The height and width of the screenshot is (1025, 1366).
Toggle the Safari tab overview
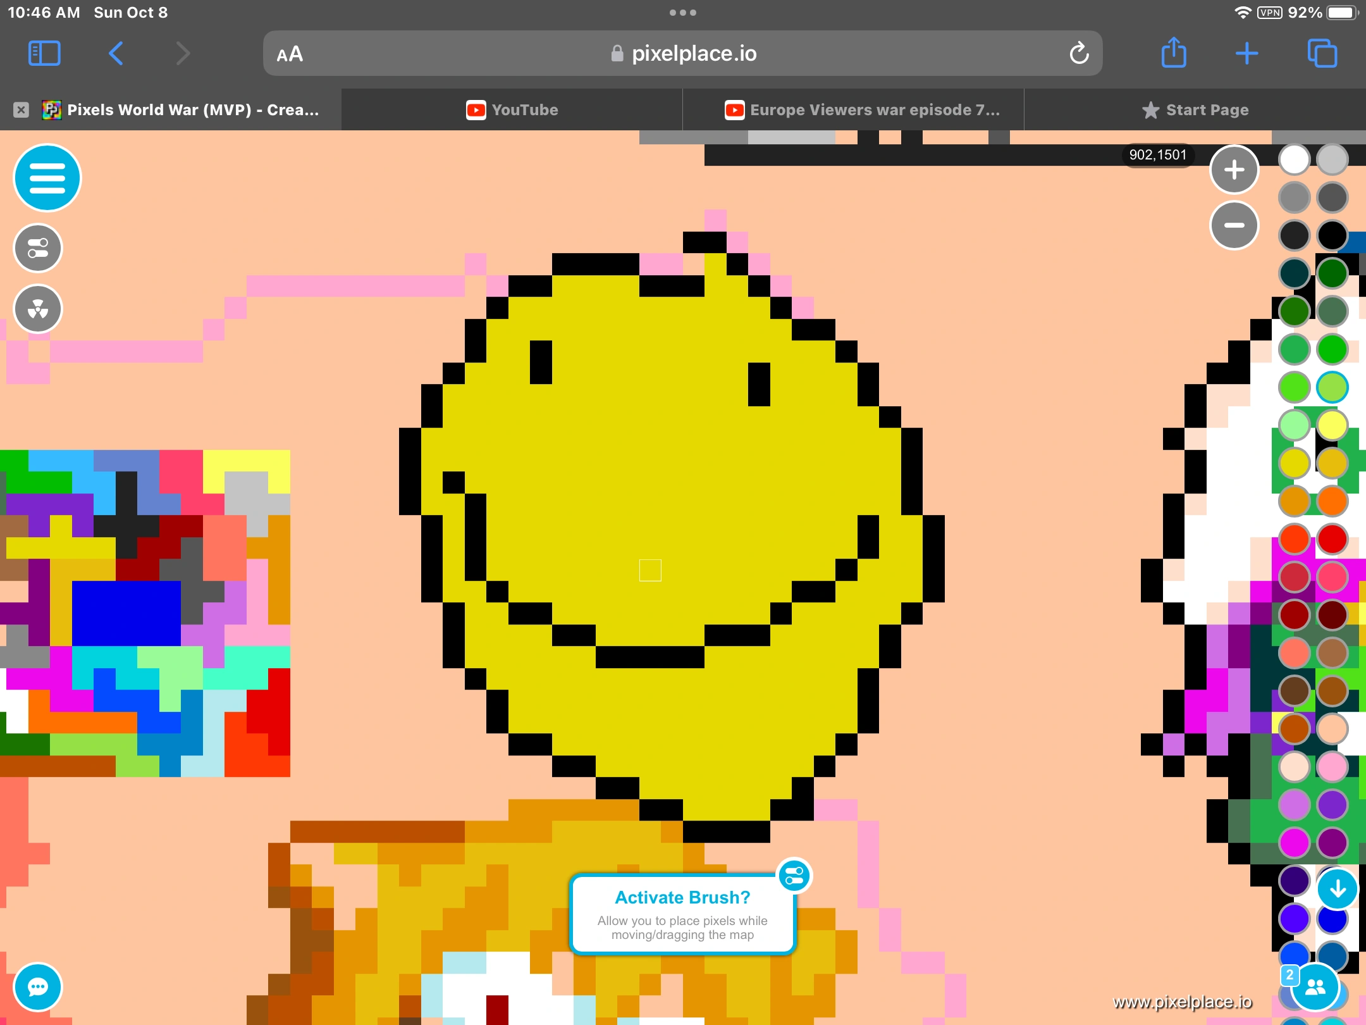point(1322,53)
